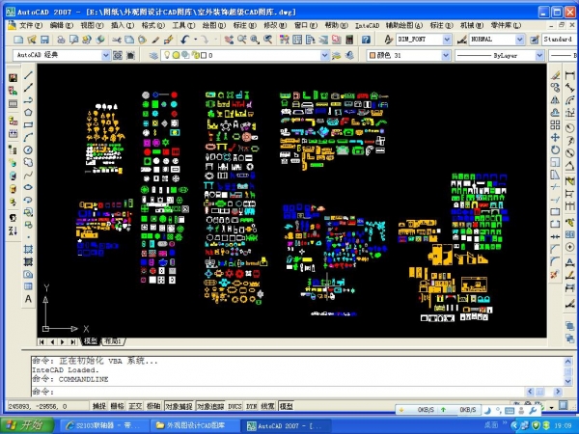
Task: Expand the AutoCAD 经典 workspace dropdown
Action: [58, 56]
